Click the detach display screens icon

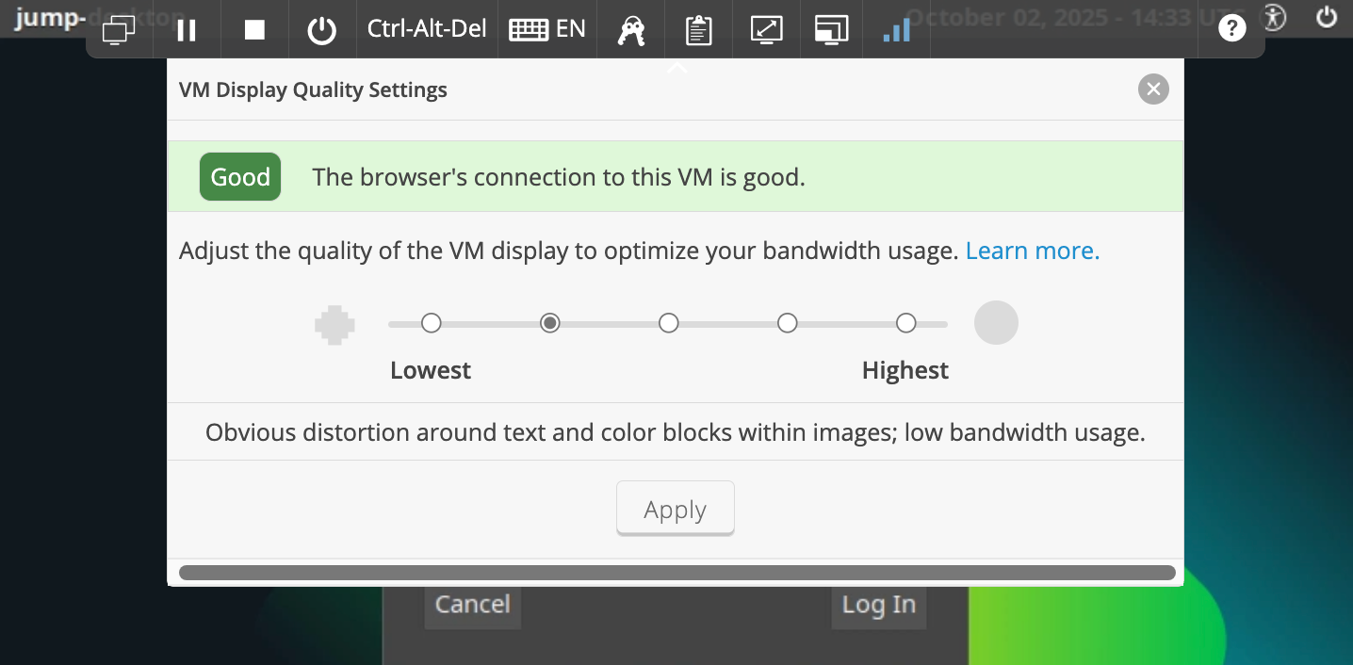(x=832, y=30)
